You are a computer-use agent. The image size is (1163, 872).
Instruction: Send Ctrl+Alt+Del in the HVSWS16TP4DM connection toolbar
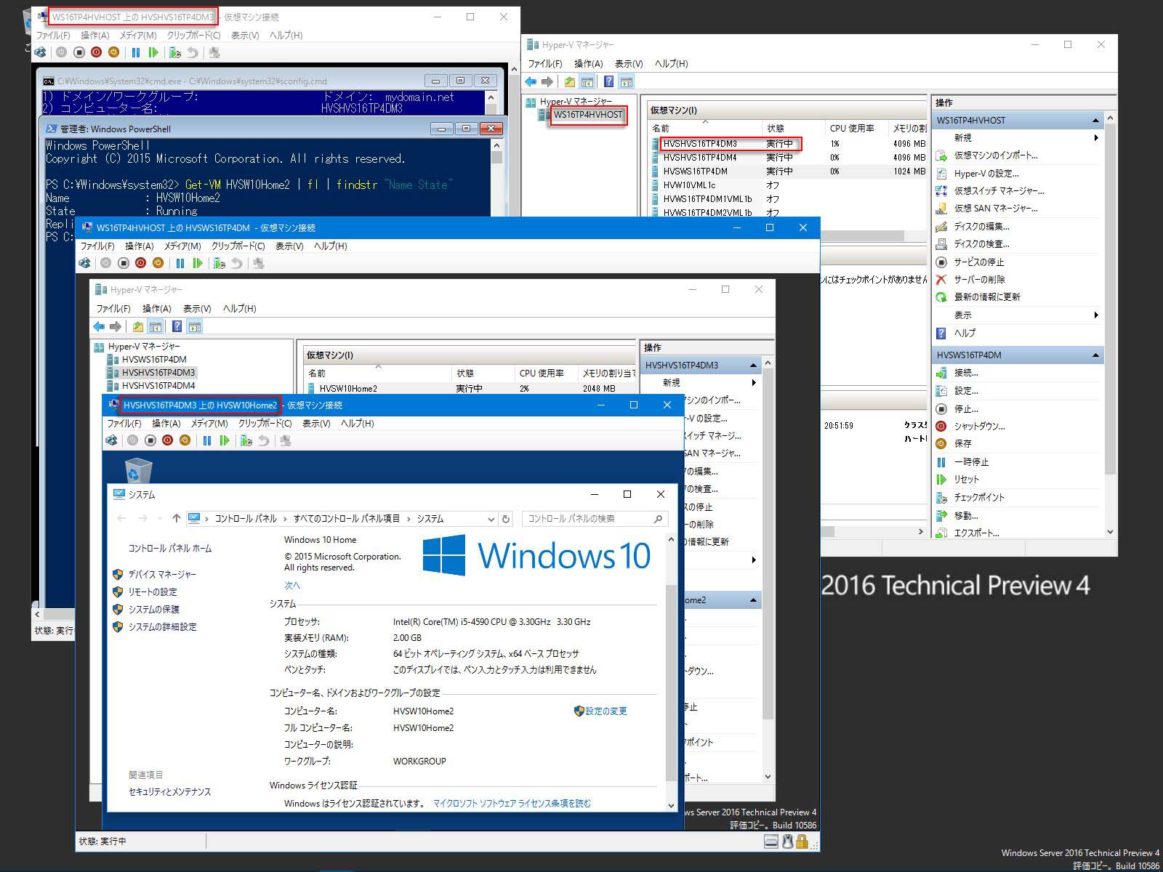pos(84,263)
